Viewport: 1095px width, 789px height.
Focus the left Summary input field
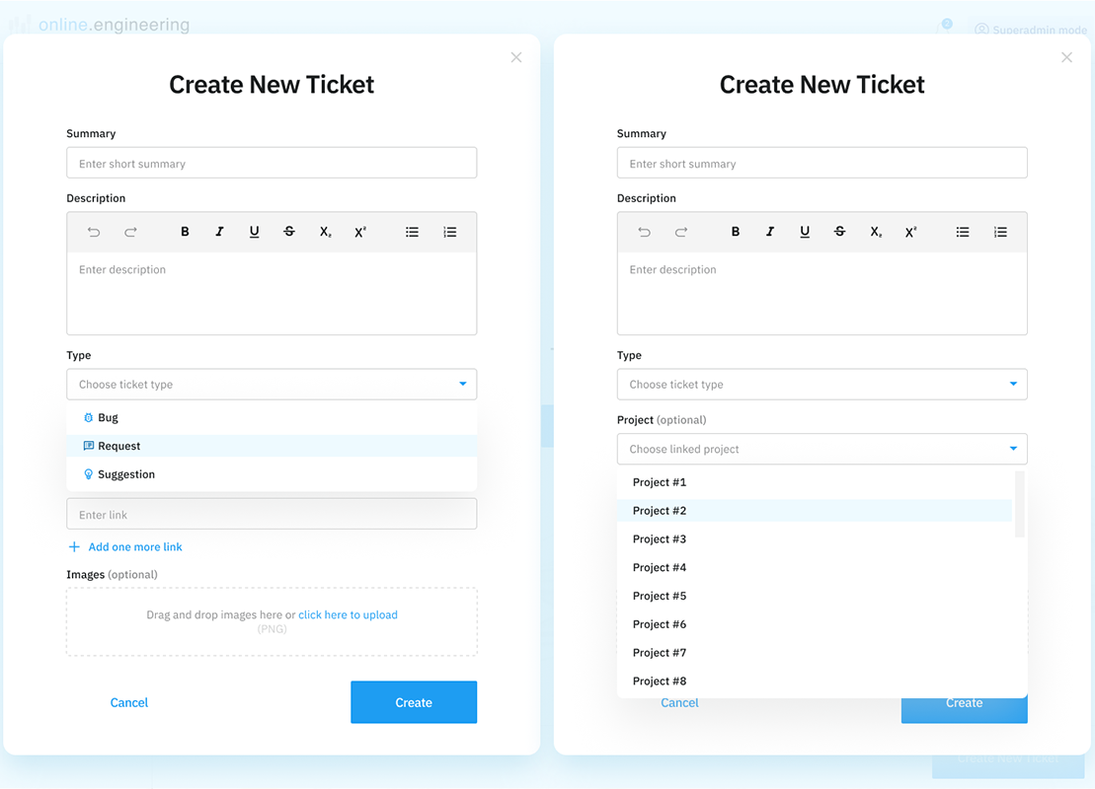(x=272, y=164)
